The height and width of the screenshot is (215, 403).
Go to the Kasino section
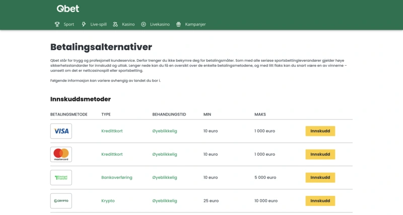pyautogui.click(x=128, y=24)
